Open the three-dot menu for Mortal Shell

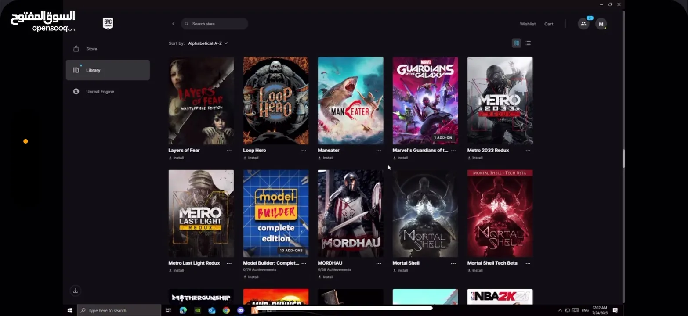coord(453,263)
